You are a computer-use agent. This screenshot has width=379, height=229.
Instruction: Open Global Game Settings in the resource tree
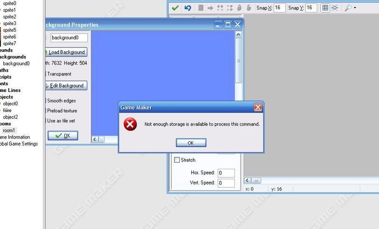tap(19, 144)
